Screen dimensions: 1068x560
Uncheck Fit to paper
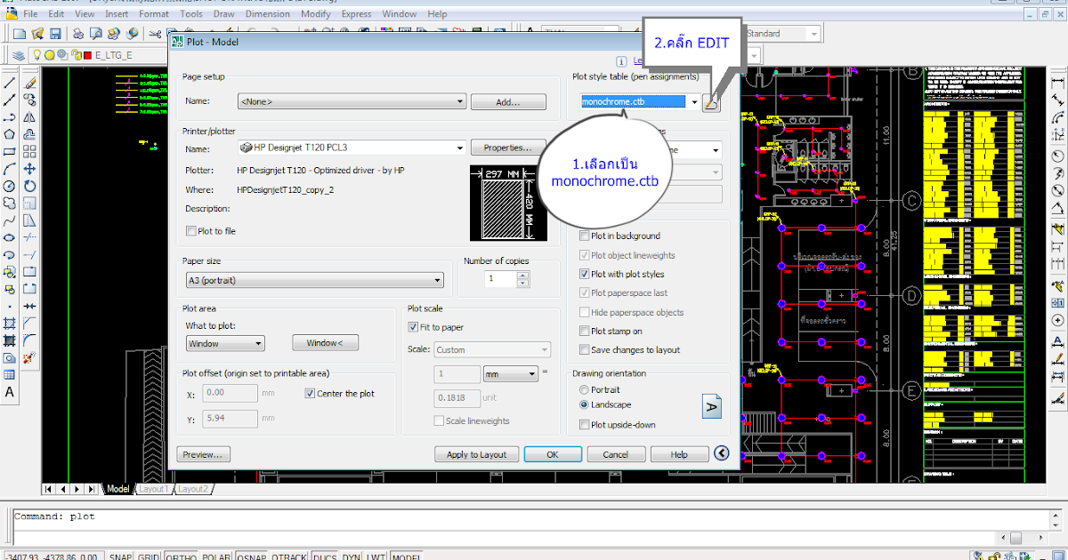point(413,327)
